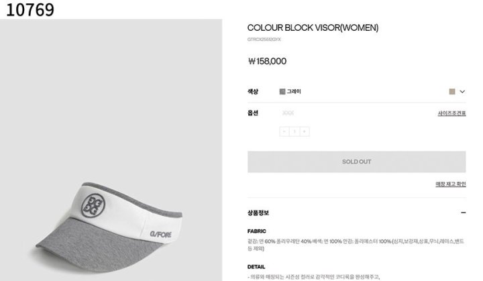Open the color dropdown chevron
483x281 pixels.
tap(462, 91)
